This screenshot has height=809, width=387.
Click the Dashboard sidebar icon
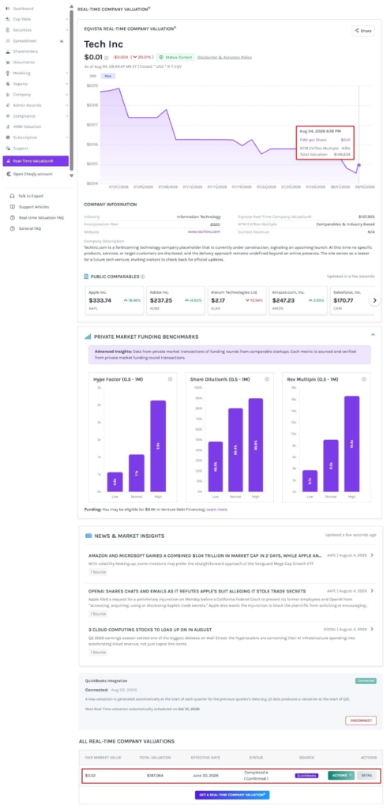pos(8,9)
